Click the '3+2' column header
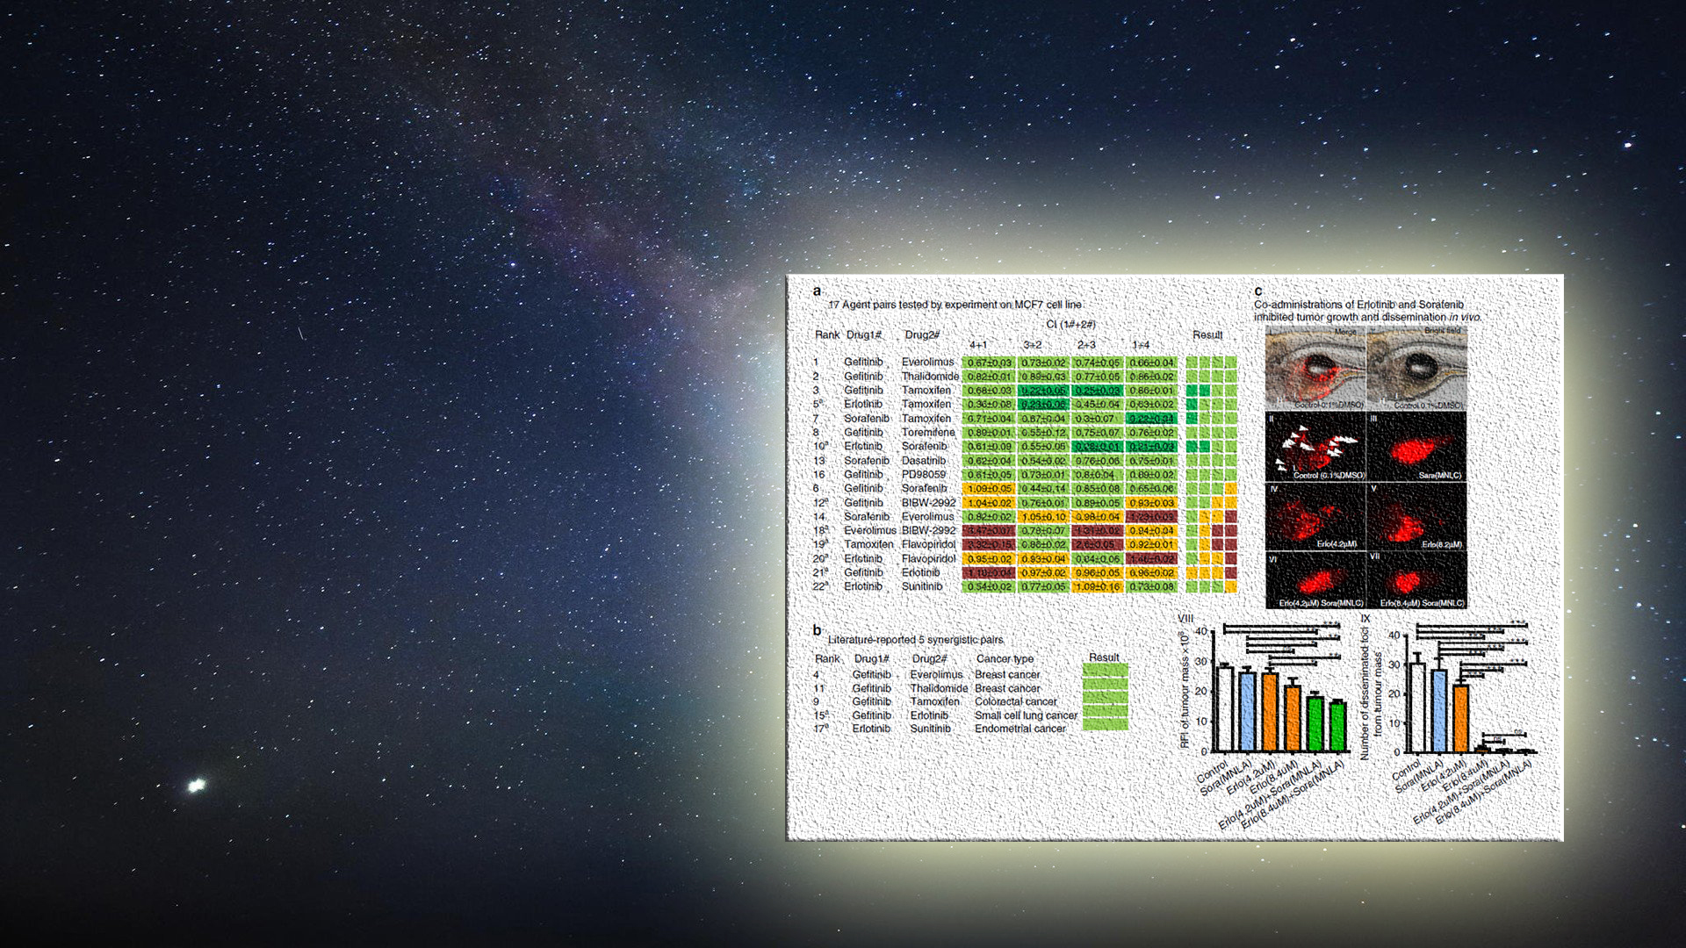 [x=1033, y=345]
